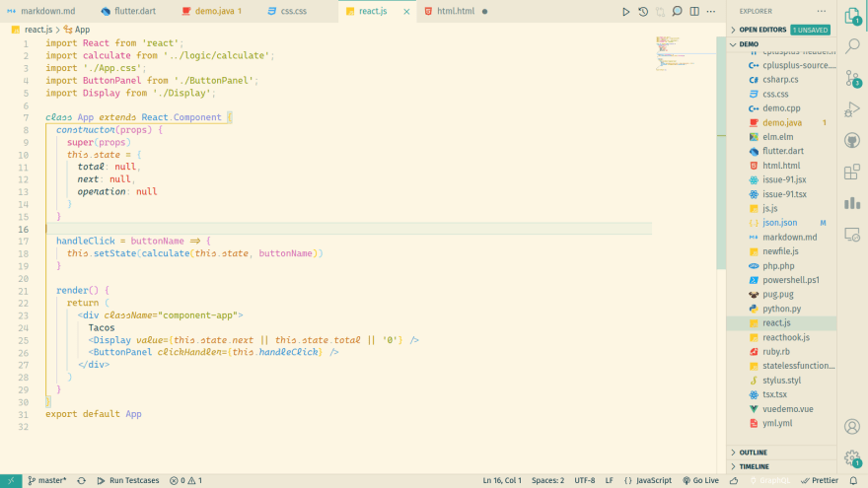The image size is (868, 488).
Task: Open python.py in explorer
Action: pos(781,309)
